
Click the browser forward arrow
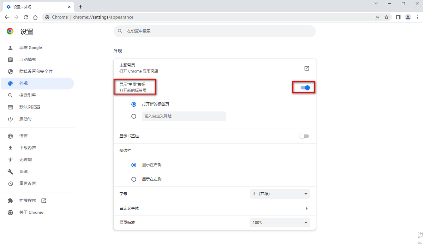pyautogui.click(x=16, y=17)
